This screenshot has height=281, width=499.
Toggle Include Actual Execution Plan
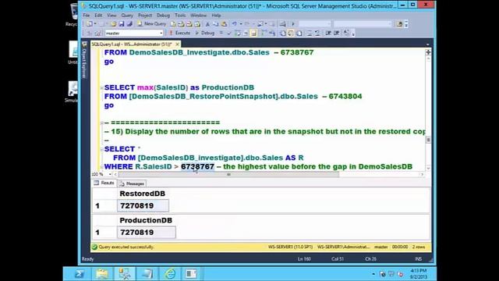[x=264, y=33]
